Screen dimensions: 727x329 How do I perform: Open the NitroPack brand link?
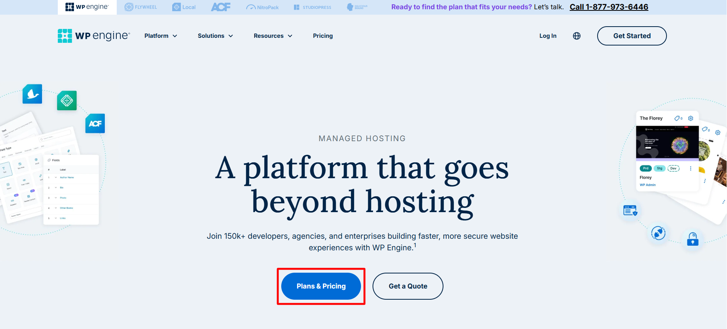click(x=262, y=7)
